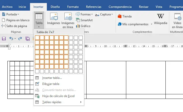Open the Formas shapes dropdown

[84, 14]
